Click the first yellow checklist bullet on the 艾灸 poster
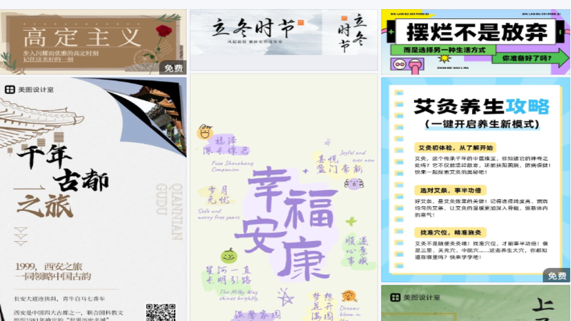The width and height of the screenshot is (571, 321). click(399, 92)
